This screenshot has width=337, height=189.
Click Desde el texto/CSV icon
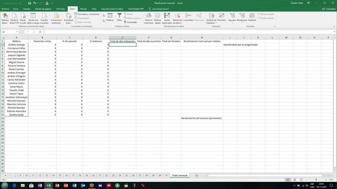point(14,18)
